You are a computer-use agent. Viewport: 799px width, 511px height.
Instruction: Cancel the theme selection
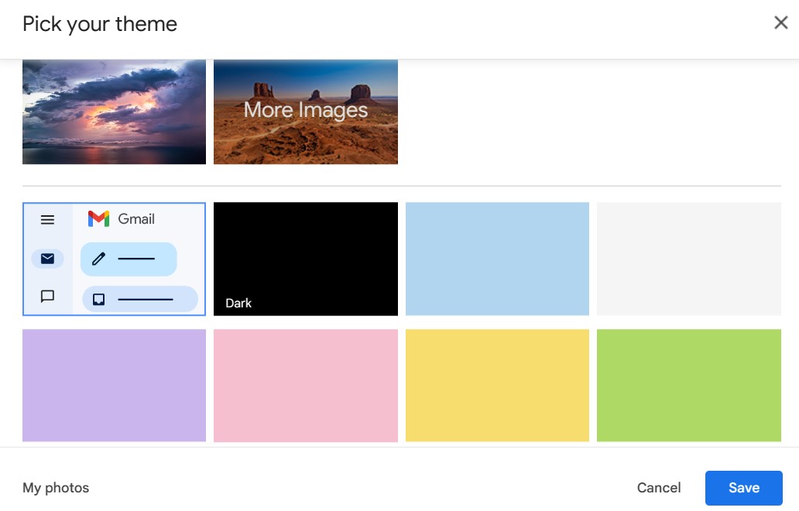pyautogui.click(x=659, y=487)
